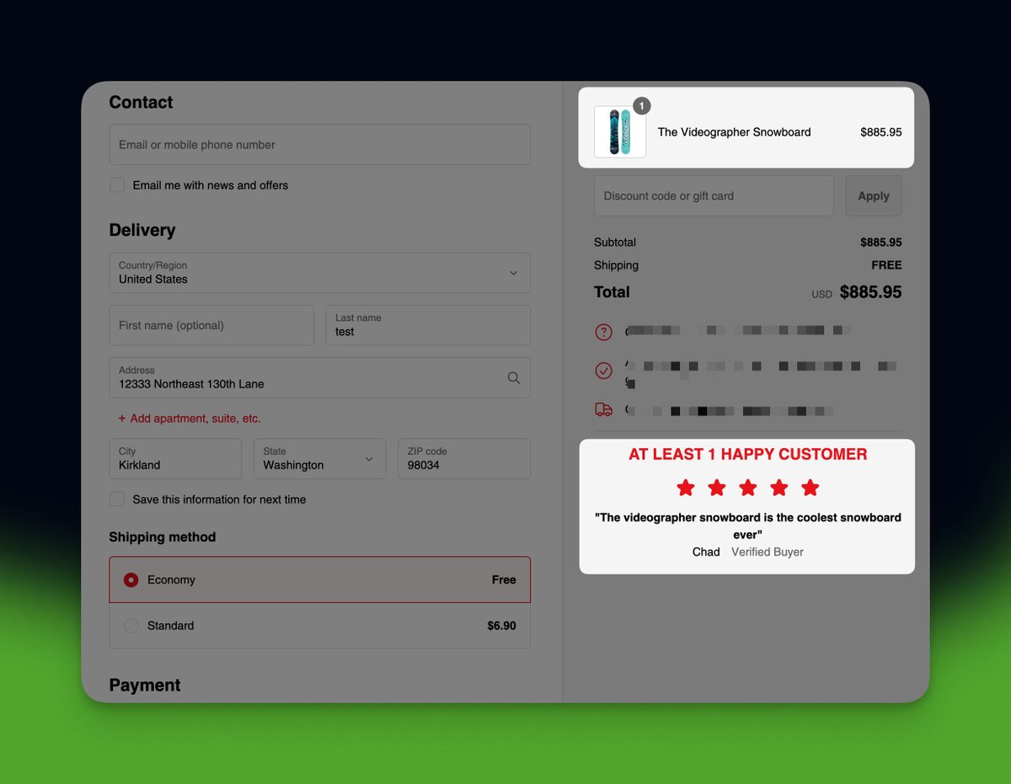
Task: Open the State dropdown showing Washington
Action: 319,459
